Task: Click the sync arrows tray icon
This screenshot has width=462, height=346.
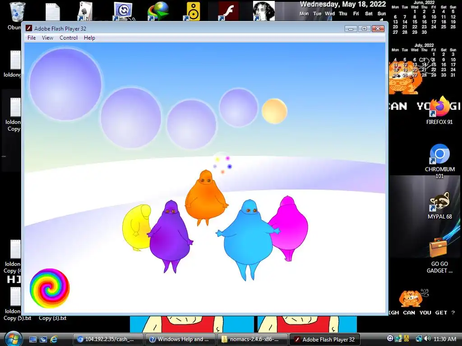Action: coord(390,339)
